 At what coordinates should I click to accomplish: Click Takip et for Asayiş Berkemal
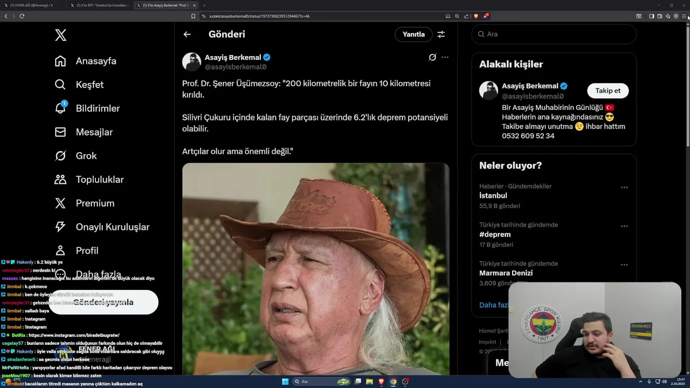(608, 91)
